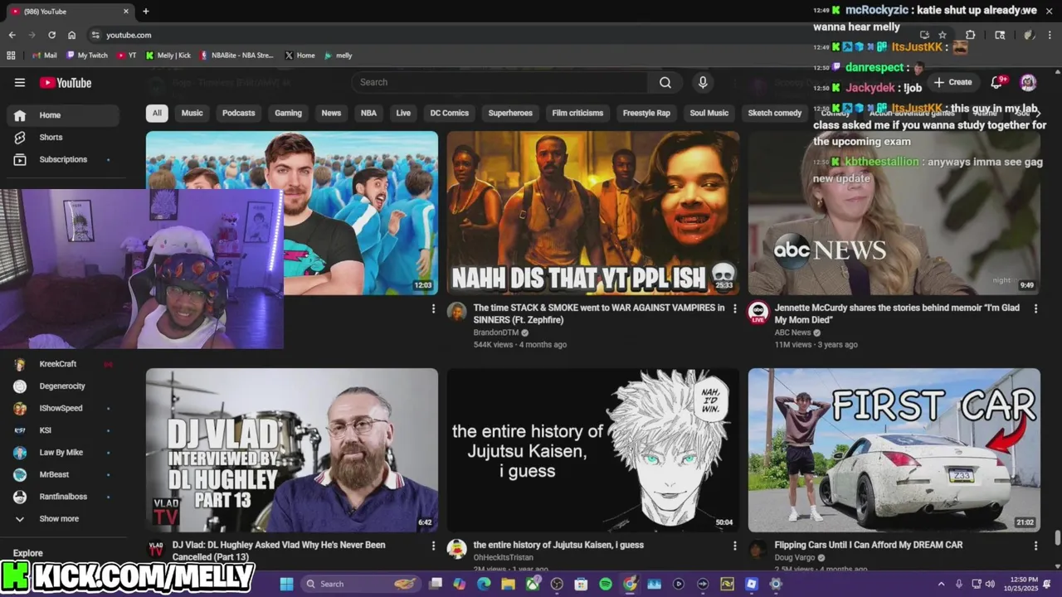Open the KreekCraft subscription channel

[x=63, y=364]
